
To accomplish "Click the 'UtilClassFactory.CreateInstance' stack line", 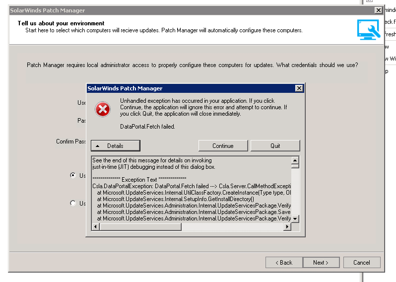I will [x=194, y=193].
